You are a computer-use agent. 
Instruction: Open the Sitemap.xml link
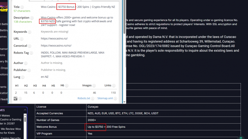[105, 98]
